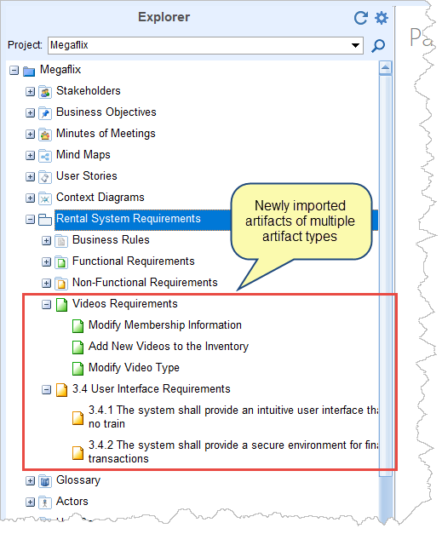Open the Explorer settings gear icon
Screen dimensions: 442x534
click(381, 18)
